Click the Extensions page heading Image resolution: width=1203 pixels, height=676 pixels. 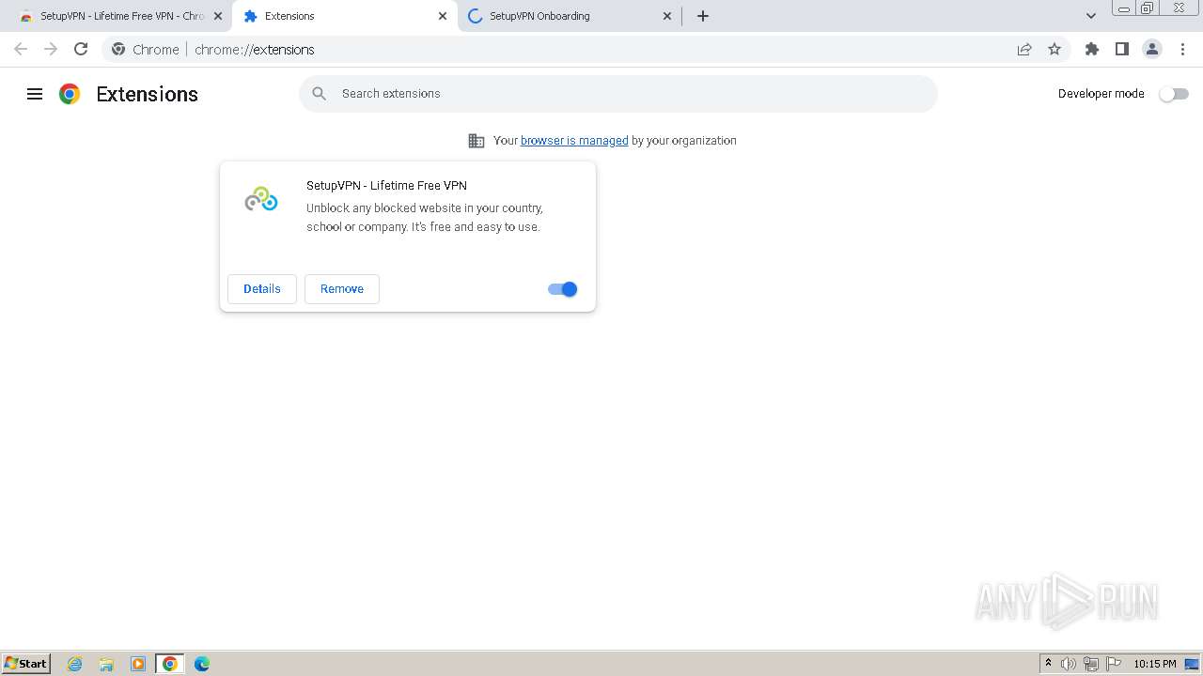(x=148, y=94)
